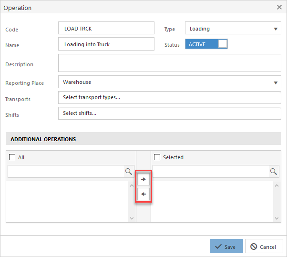Toggle the ACTIVE status switch
The image size is (287, 257).
point(206,44)
